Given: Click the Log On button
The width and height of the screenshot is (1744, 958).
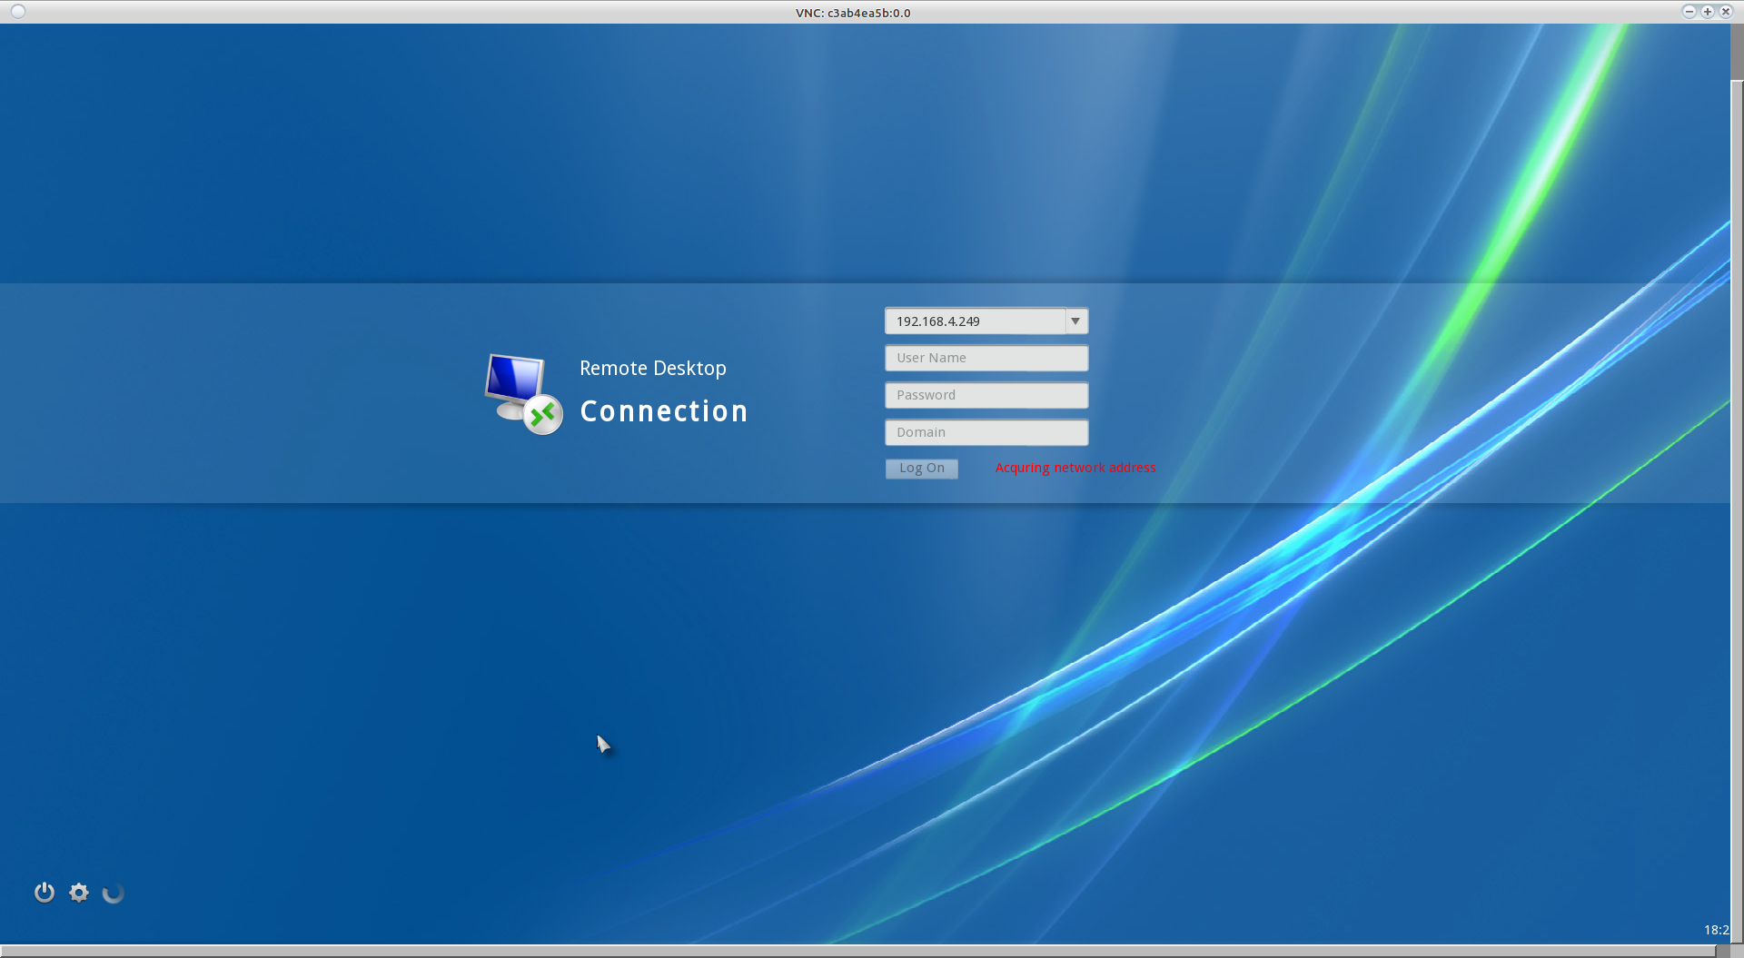Looking at the screenshot, I should [x=922, y=468].
